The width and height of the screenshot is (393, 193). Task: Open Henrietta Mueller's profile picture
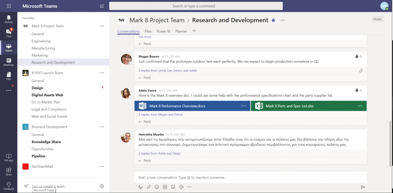[x=126, y=137]
